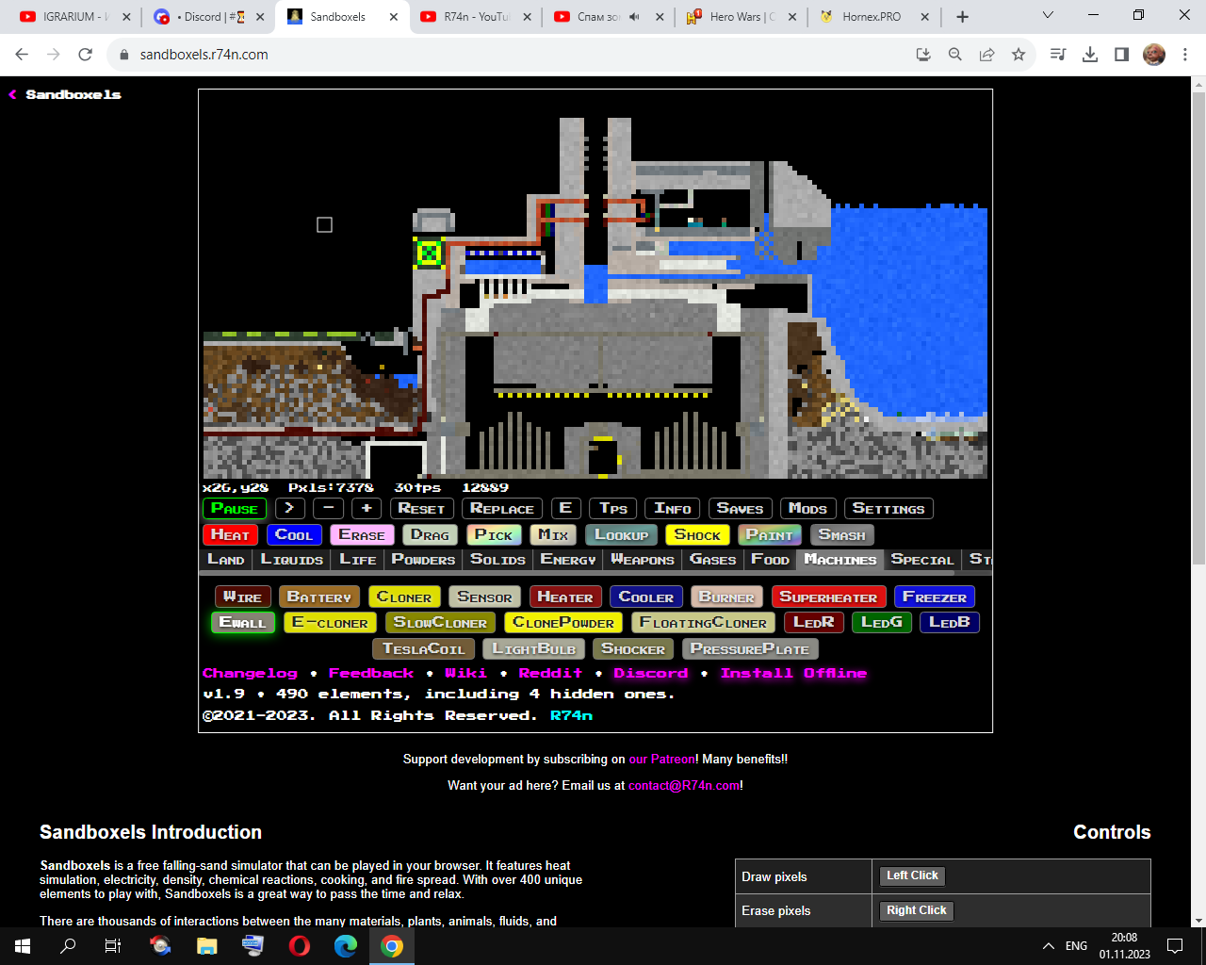The height and width of the screenshot is (965, 1206).
Task: Click the Chrome icon in the taskbar
Action: coord(392,946)
